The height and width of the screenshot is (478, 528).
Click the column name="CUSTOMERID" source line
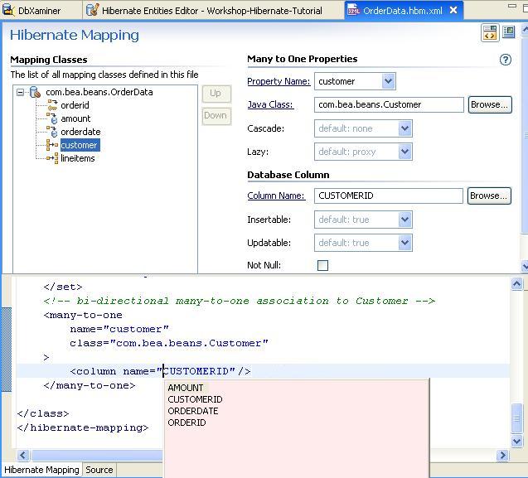click(160, 371)
